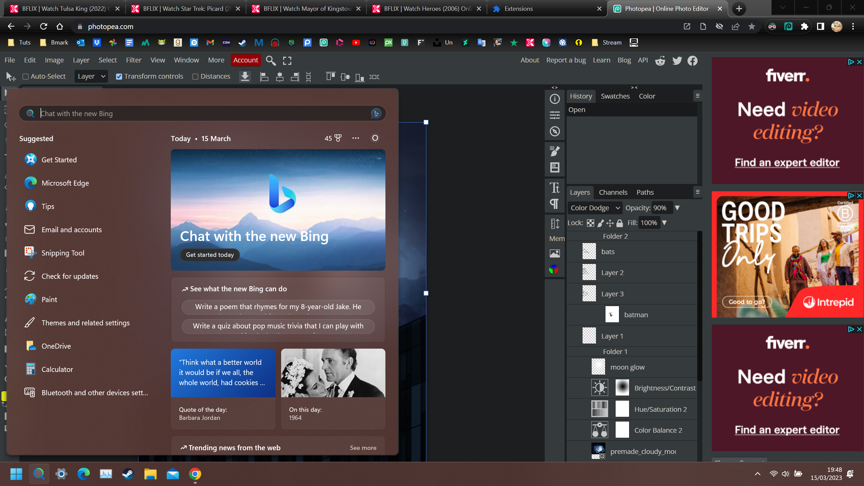Open the Filter menu
The height and width of the screenshot is (486, 864).
tap(134, 60)
